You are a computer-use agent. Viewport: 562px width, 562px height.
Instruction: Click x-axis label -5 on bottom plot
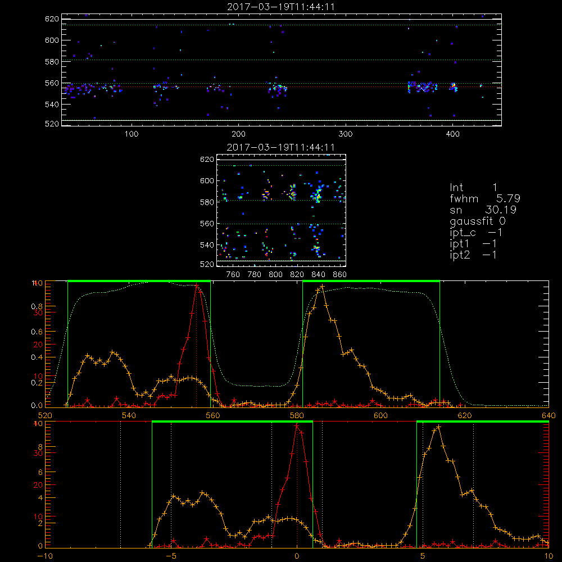click(171, 556)
